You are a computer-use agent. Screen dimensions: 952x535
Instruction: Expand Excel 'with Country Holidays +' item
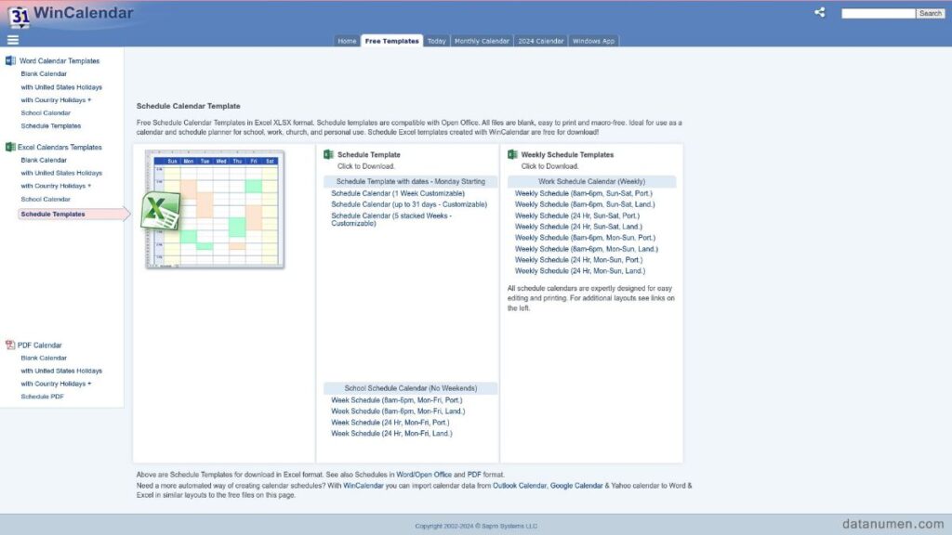[x=56, y=186]
